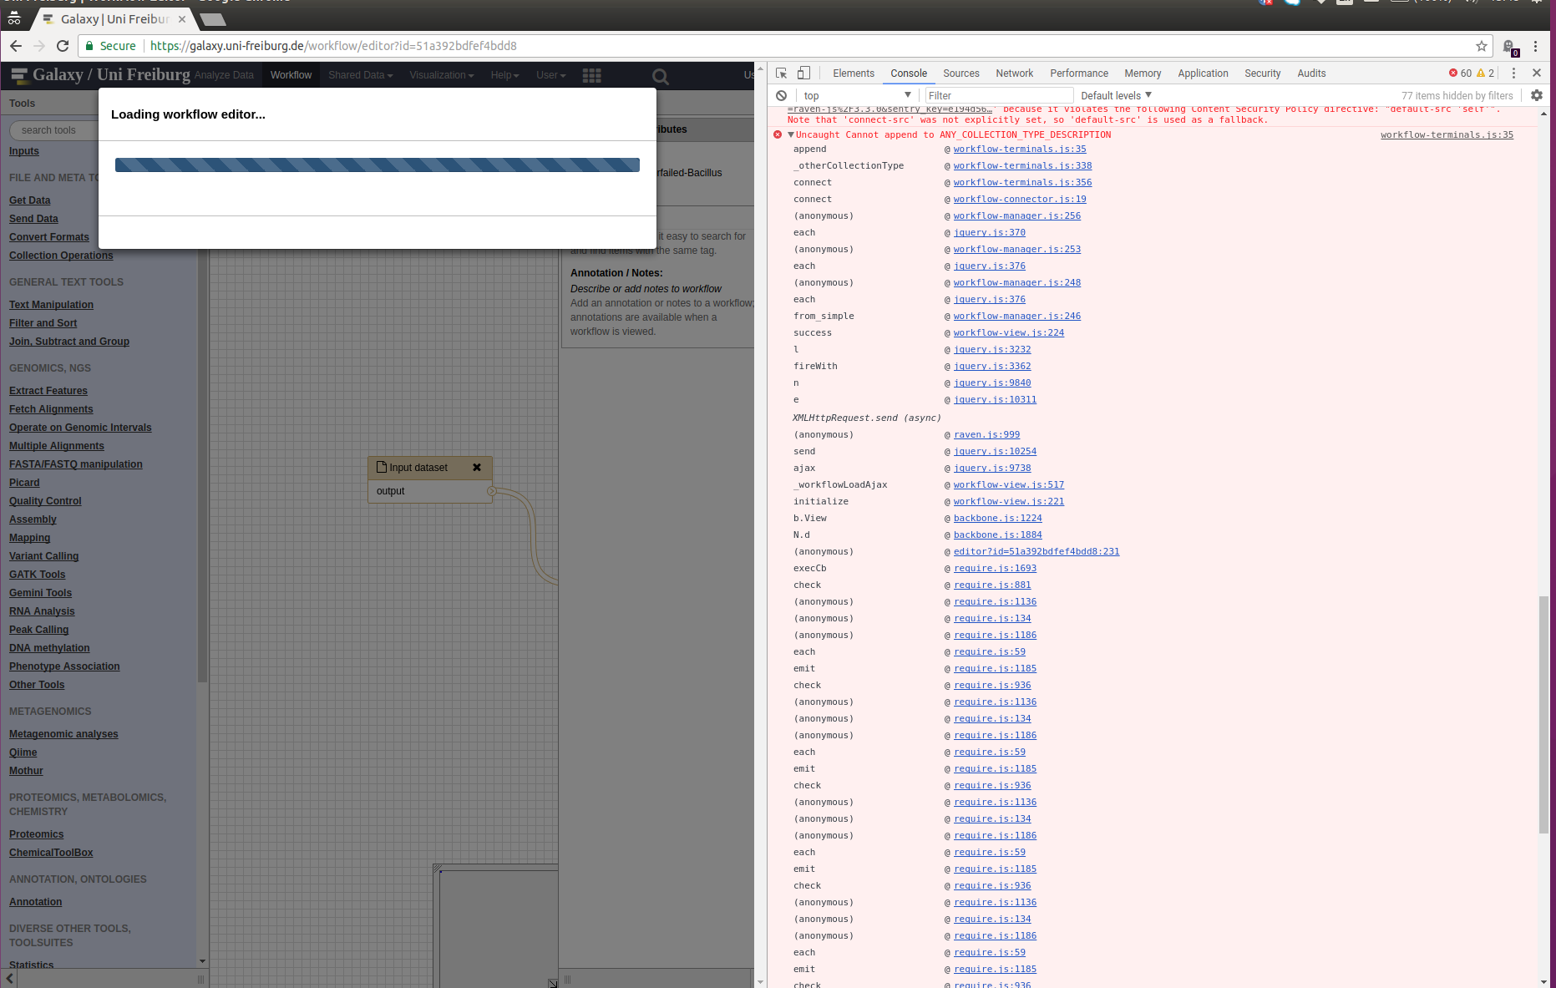Collapse the Tools panel left arrow
Viewport: 1556px width, 988px height.
click(x=10, y=979)
